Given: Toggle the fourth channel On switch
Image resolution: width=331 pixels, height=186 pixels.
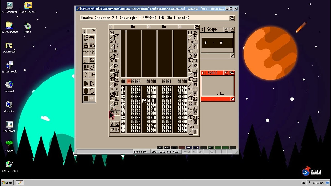Looking at the screenshot, I should 179,27.
